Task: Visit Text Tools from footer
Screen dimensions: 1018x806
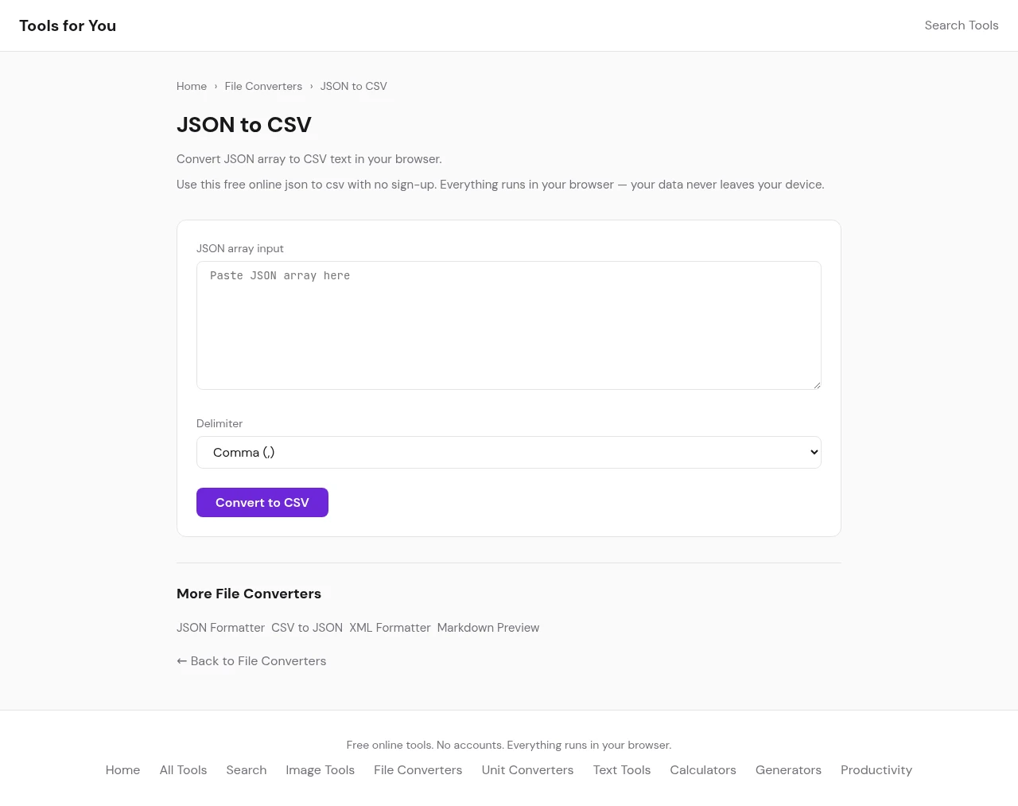Action: 621,770
